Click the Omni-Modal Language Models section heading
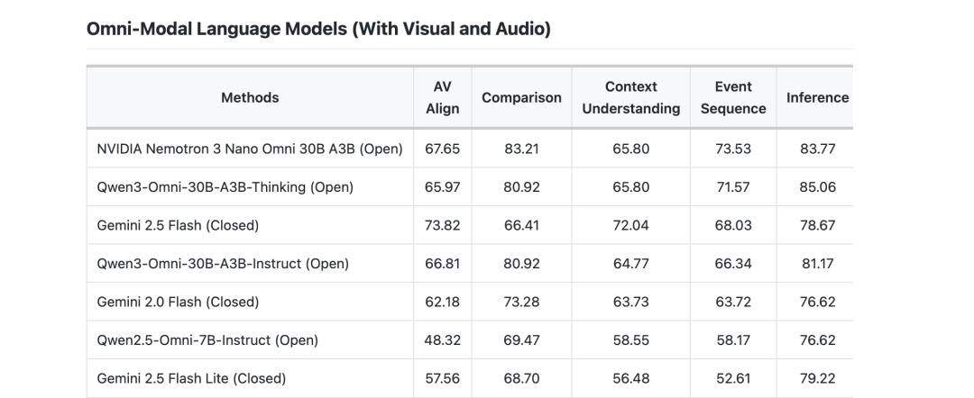This screenshot has width=974, height=398. (318, 29)
